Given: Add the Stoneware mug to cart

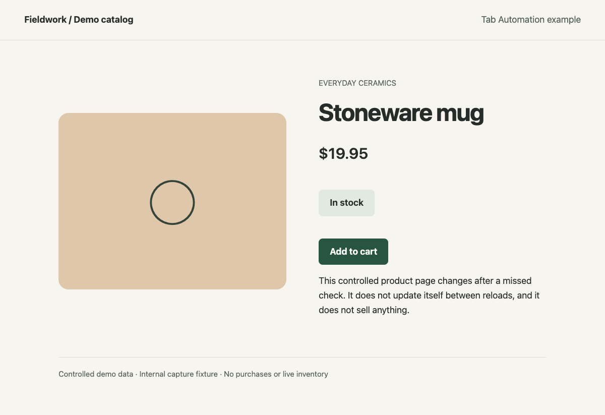Looking at the screenshot, I should click(x=353, y=252).
